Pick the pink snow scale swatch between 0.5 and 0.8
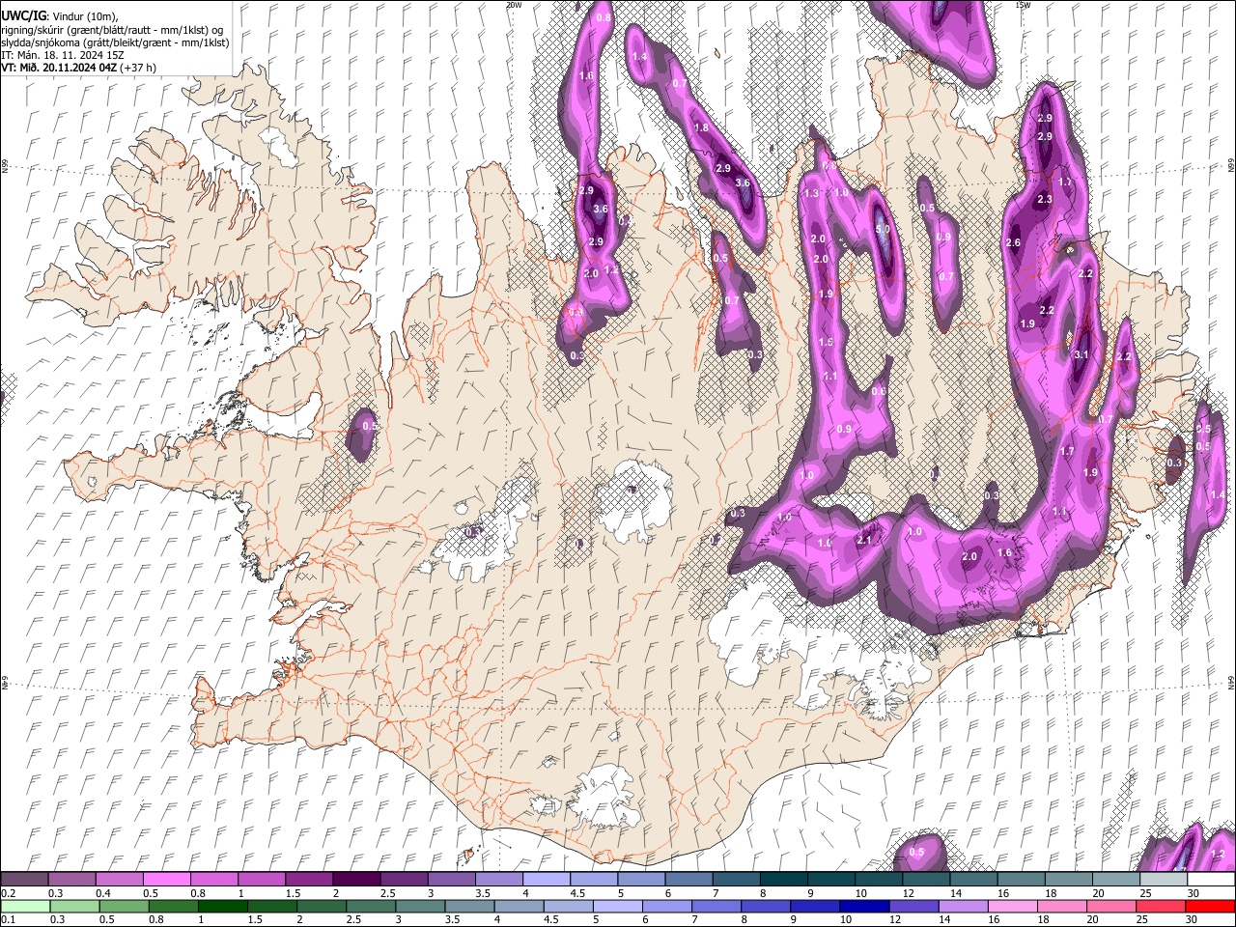Image resolution: width=1236 pixels, height=927 pixels. (166, 880)
